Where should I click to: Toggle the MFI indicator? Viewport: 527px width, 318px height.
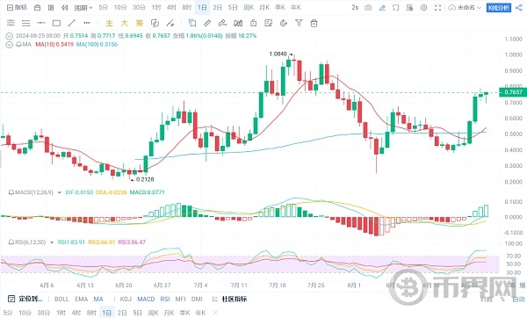(x=180, y=299)
